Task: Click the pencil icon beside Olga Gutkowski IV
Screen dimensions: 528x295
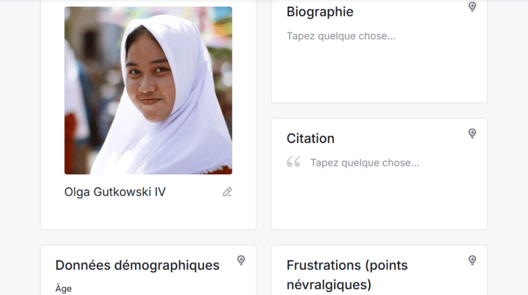Action: pyautogui.click(x=227, y=192)
